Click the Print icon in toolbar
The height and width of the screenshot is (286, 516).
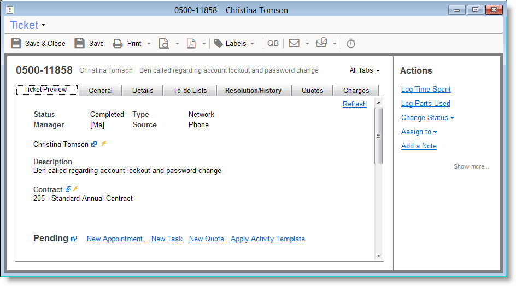118,44
